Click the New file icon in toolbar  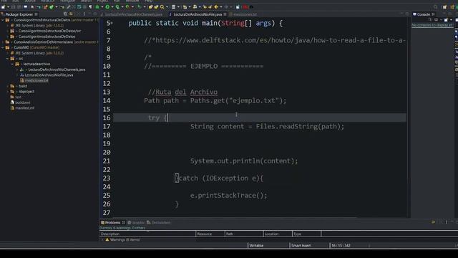[3, 6]
